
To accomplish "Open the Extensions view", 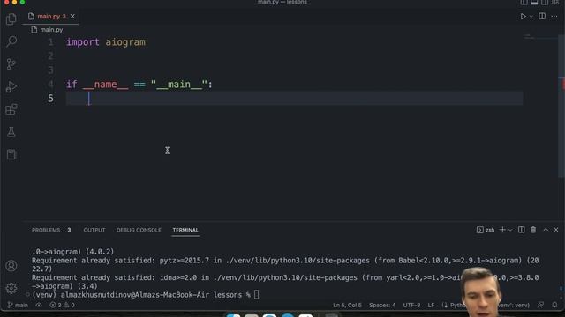I will click(x=11, y=109).
